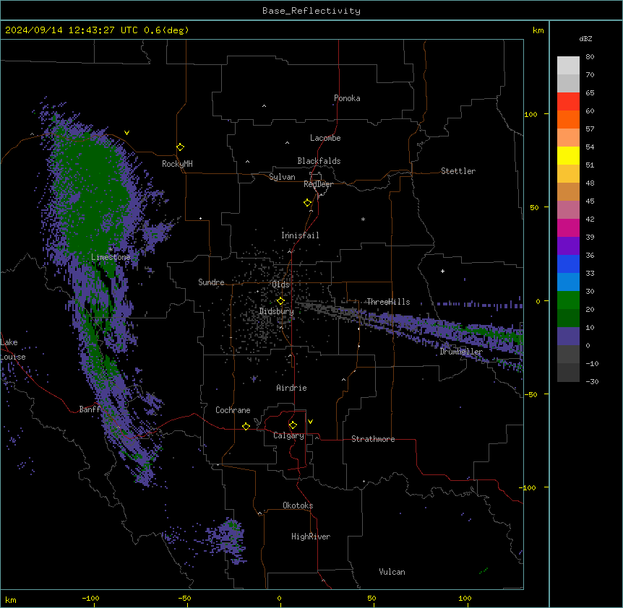Pick the light gray 70 dBZ swatch
The width and height of the screenshot is (623, 608).
(x=568, y=66)
